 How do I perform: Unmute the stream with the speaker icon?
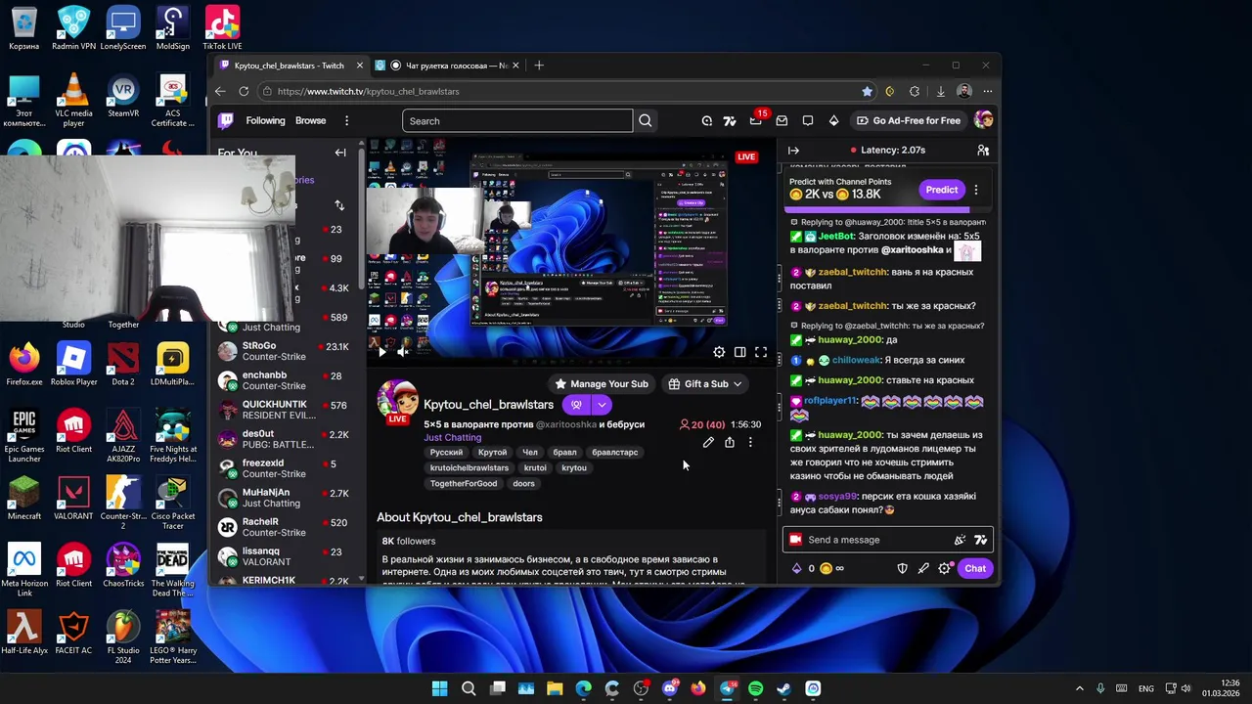[x=402, y=352]
